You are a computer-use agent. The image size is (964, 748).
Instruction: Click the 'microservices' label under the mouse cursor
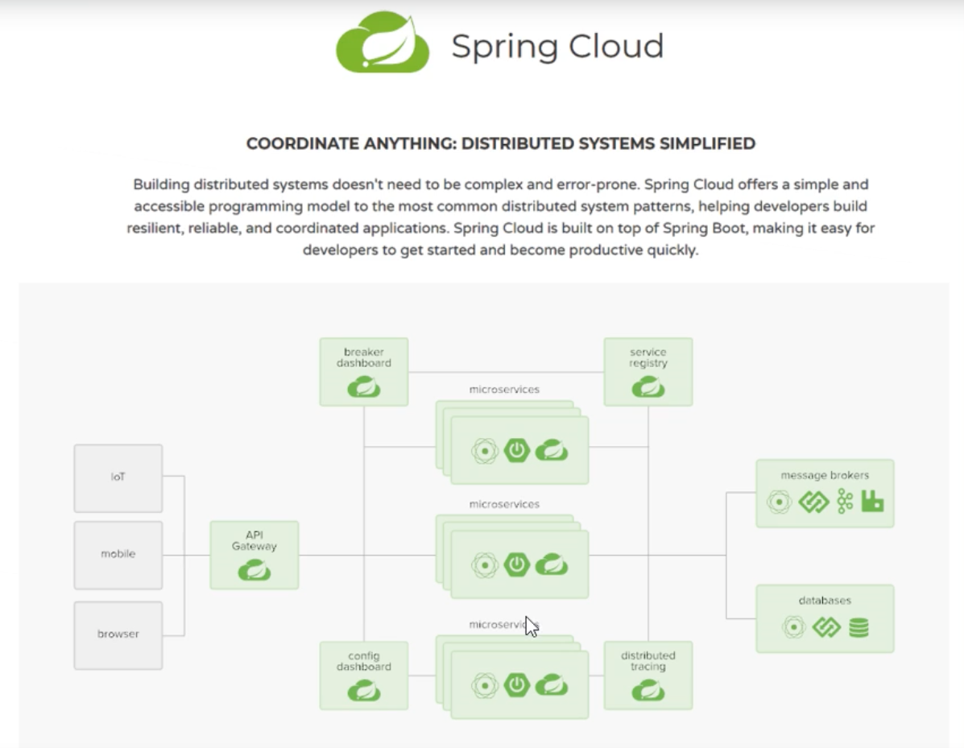(x=504, y=625)
